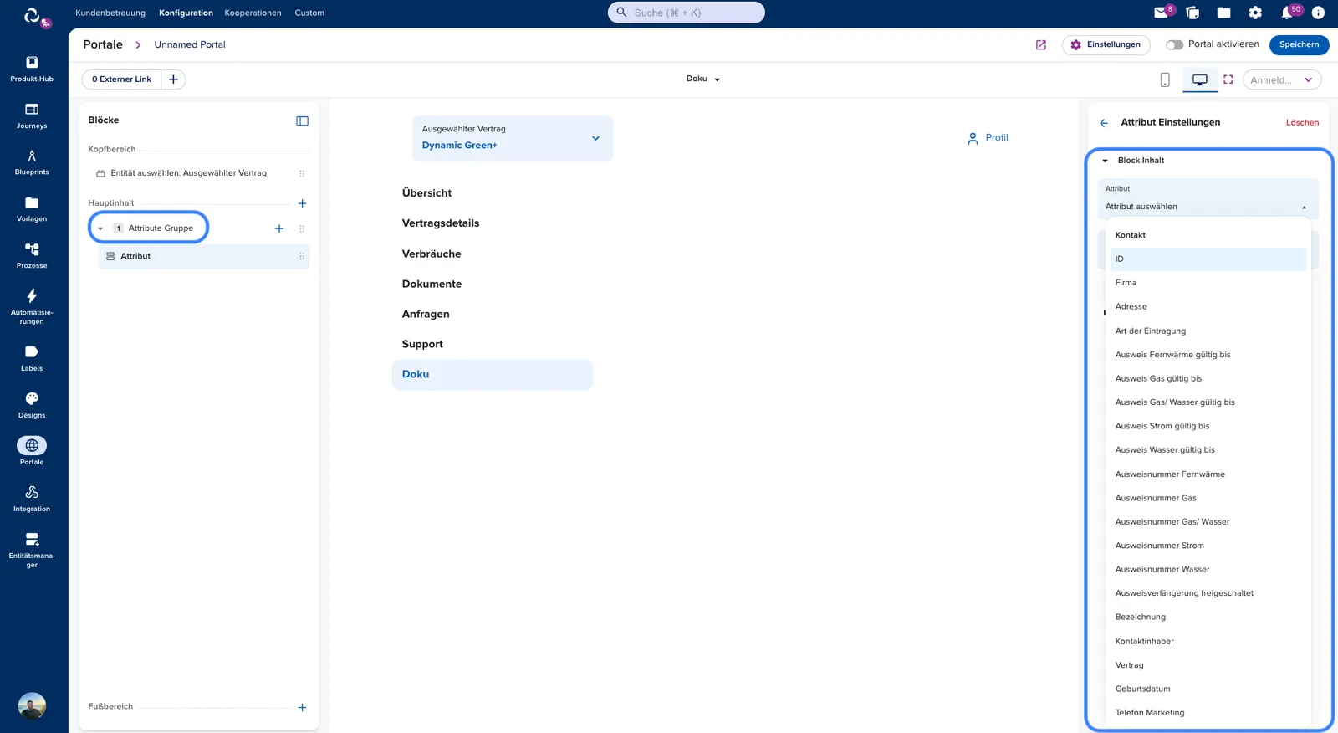Open the Custom menu

click(x=309, y=13)
